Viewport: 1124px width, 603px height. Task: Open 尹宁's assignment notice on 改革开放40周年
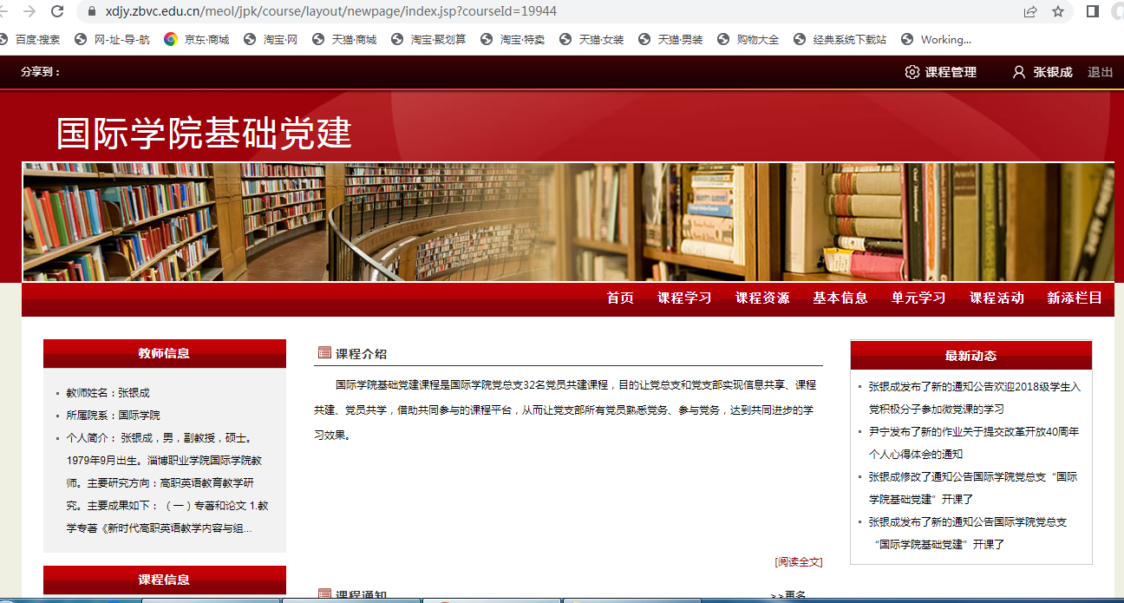point(973,432)
